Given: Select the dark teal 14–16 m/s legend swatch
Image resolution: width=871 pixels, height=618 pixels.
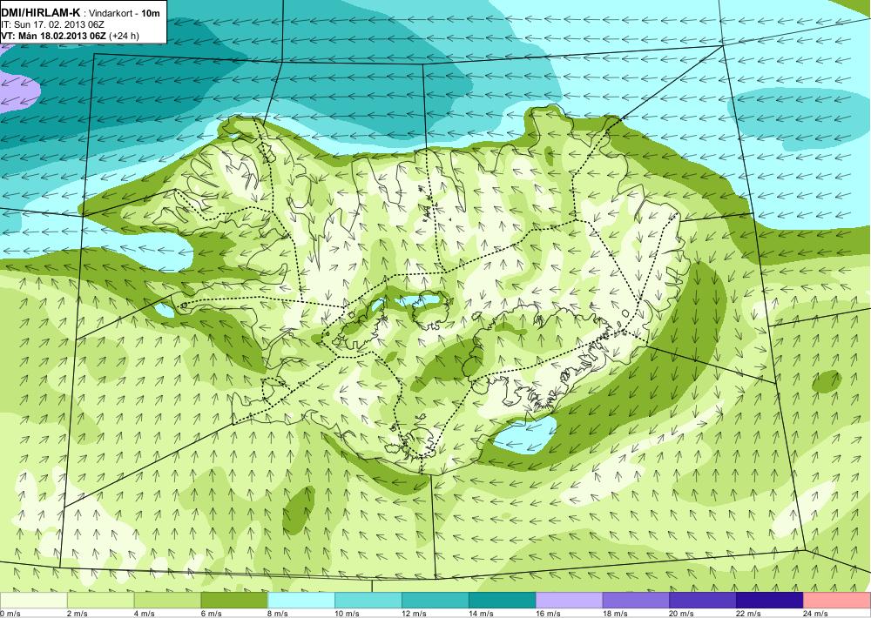Looking at the screenshot, I should point(503,601).
